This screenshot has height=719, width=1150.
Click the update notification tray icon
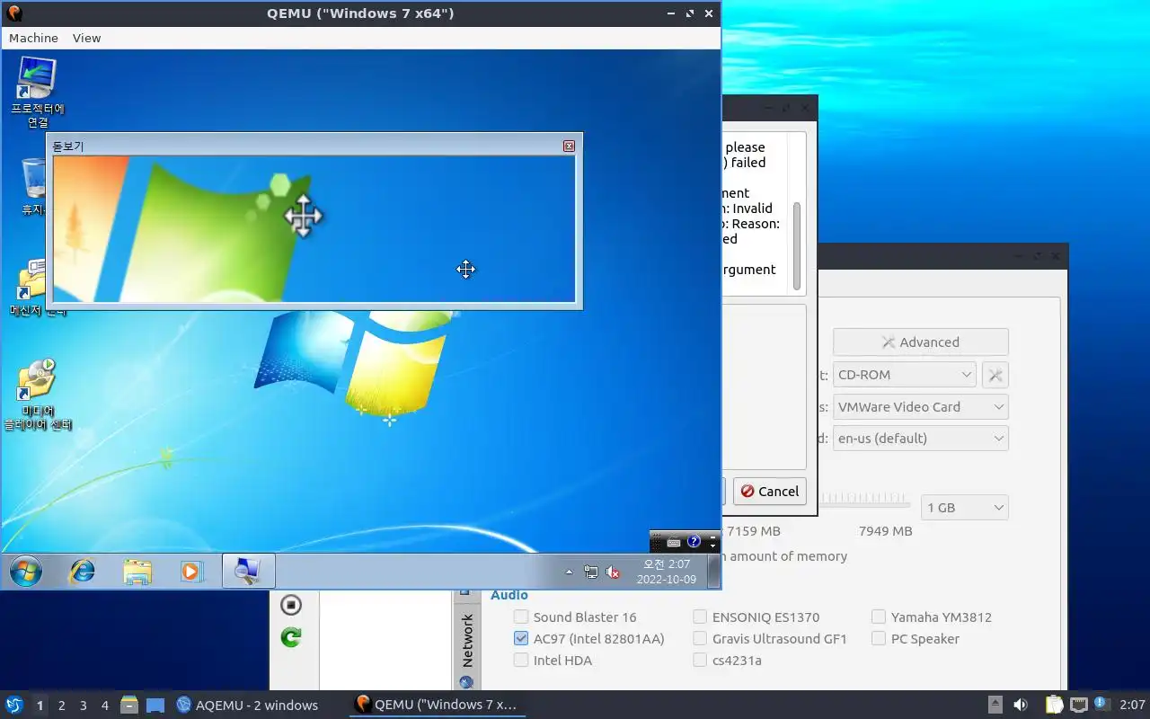coord(1101,704)
